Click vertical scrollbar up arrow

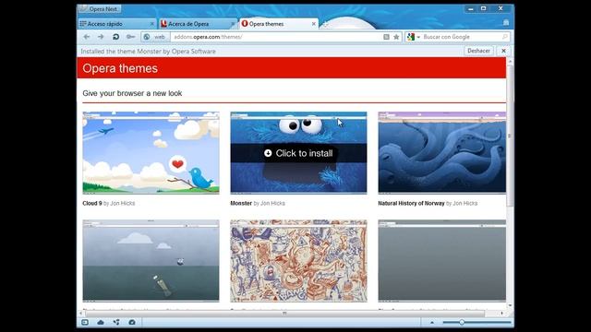pyautogui.click(x=511, y=61)
